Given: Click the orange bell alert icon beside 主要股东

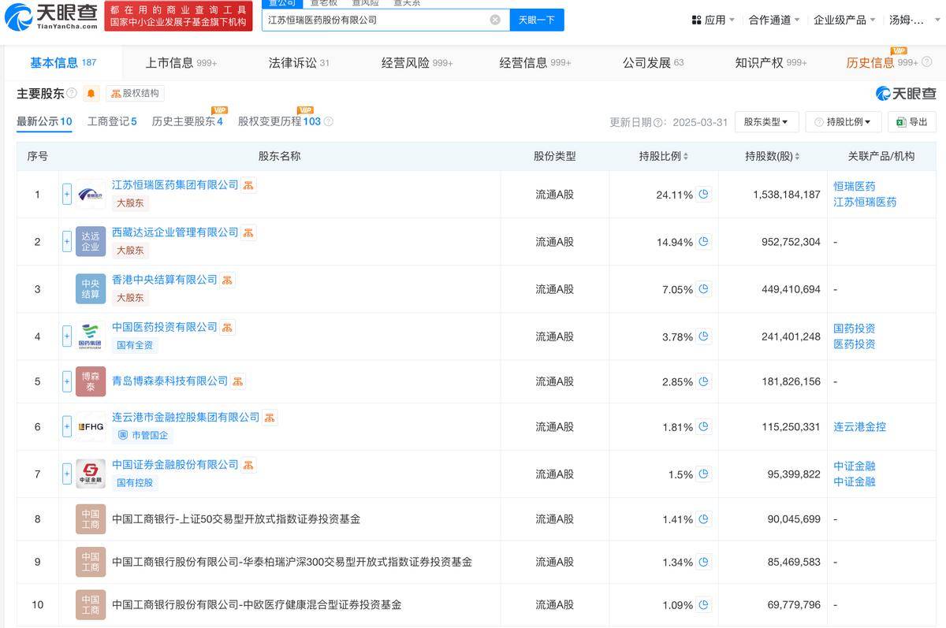Looking at the screenshot, I should 91,94.
